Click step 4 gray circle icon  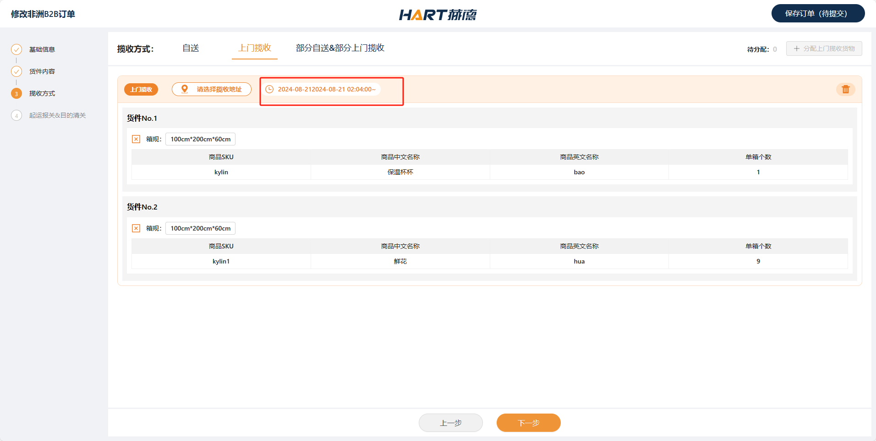[x=16, y=115]
